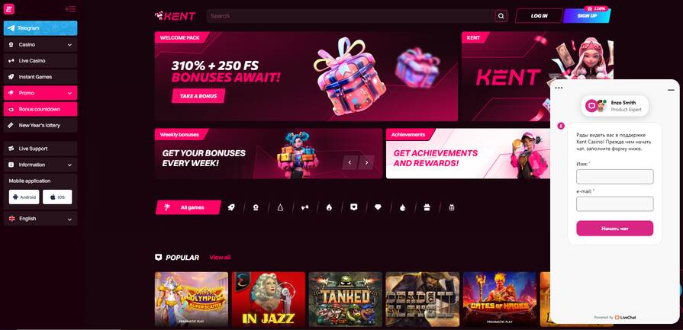683x330 pixels.
Task: Expand the Promo sidebar section
Action: click(40, 93)
